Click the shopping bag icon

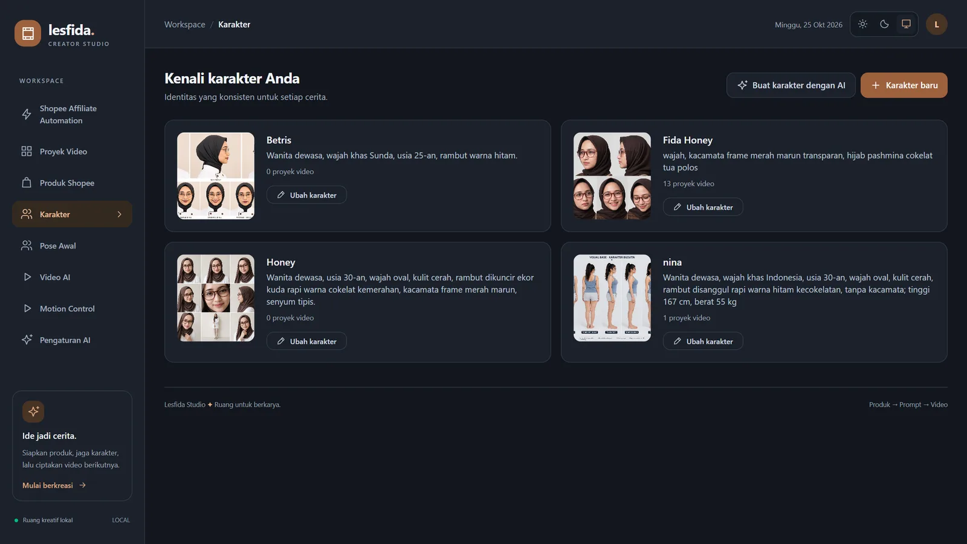(x=27, y=183)
